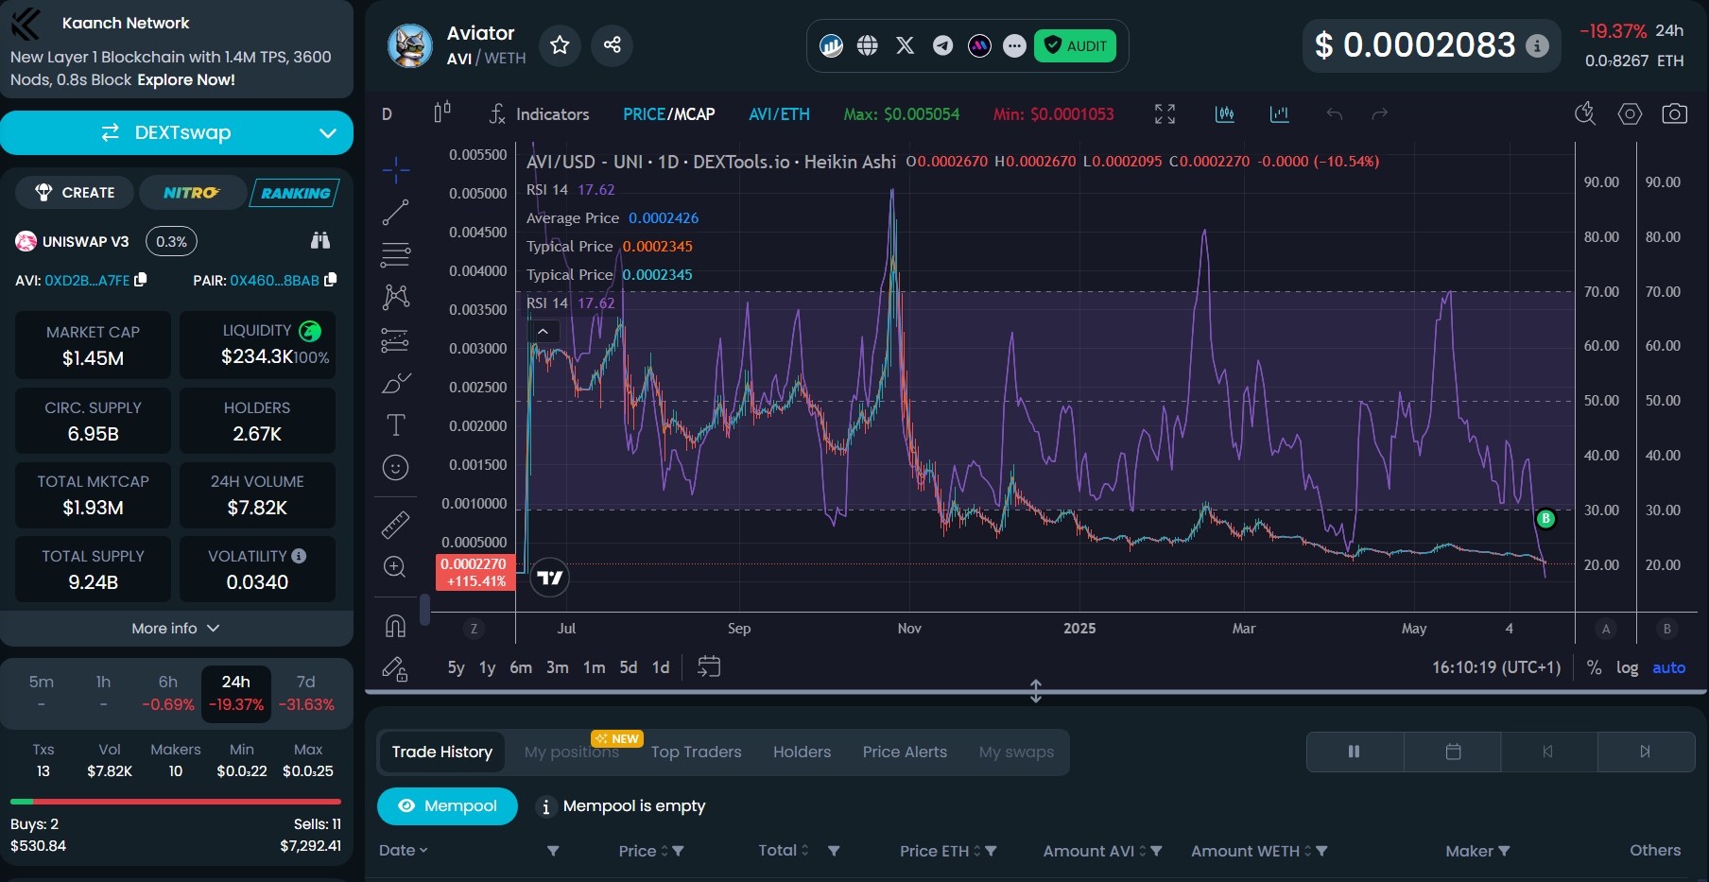Select the crosshair cursor tool
This screenshot has height=882, width=1709.
[395, 170]
